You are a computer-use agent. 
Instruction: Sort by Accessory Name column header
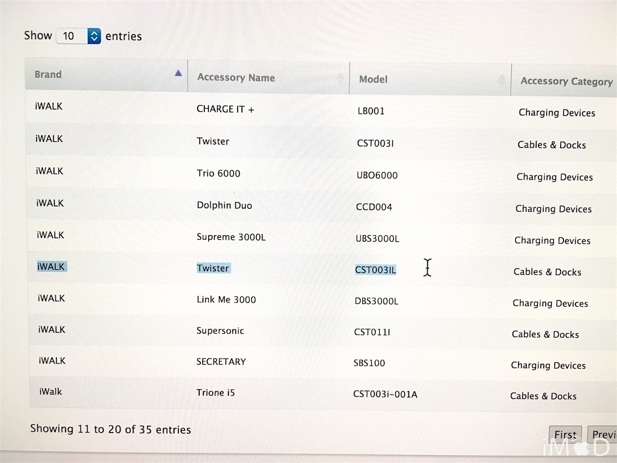tap(268, 77)
